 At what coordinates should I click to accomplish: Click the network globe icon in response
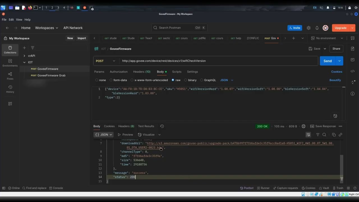point(303,126)
